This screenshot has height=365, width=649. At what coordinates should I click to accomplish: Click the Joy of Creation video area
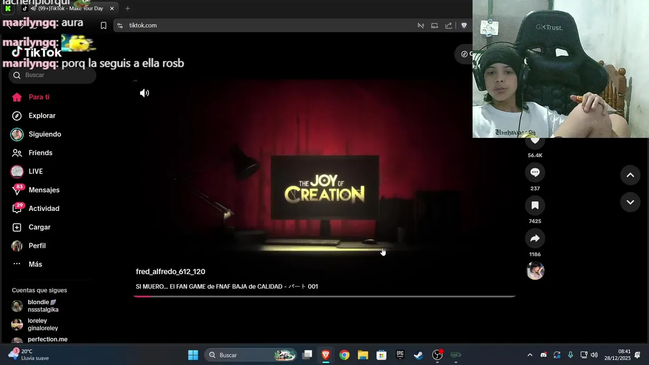324,188
